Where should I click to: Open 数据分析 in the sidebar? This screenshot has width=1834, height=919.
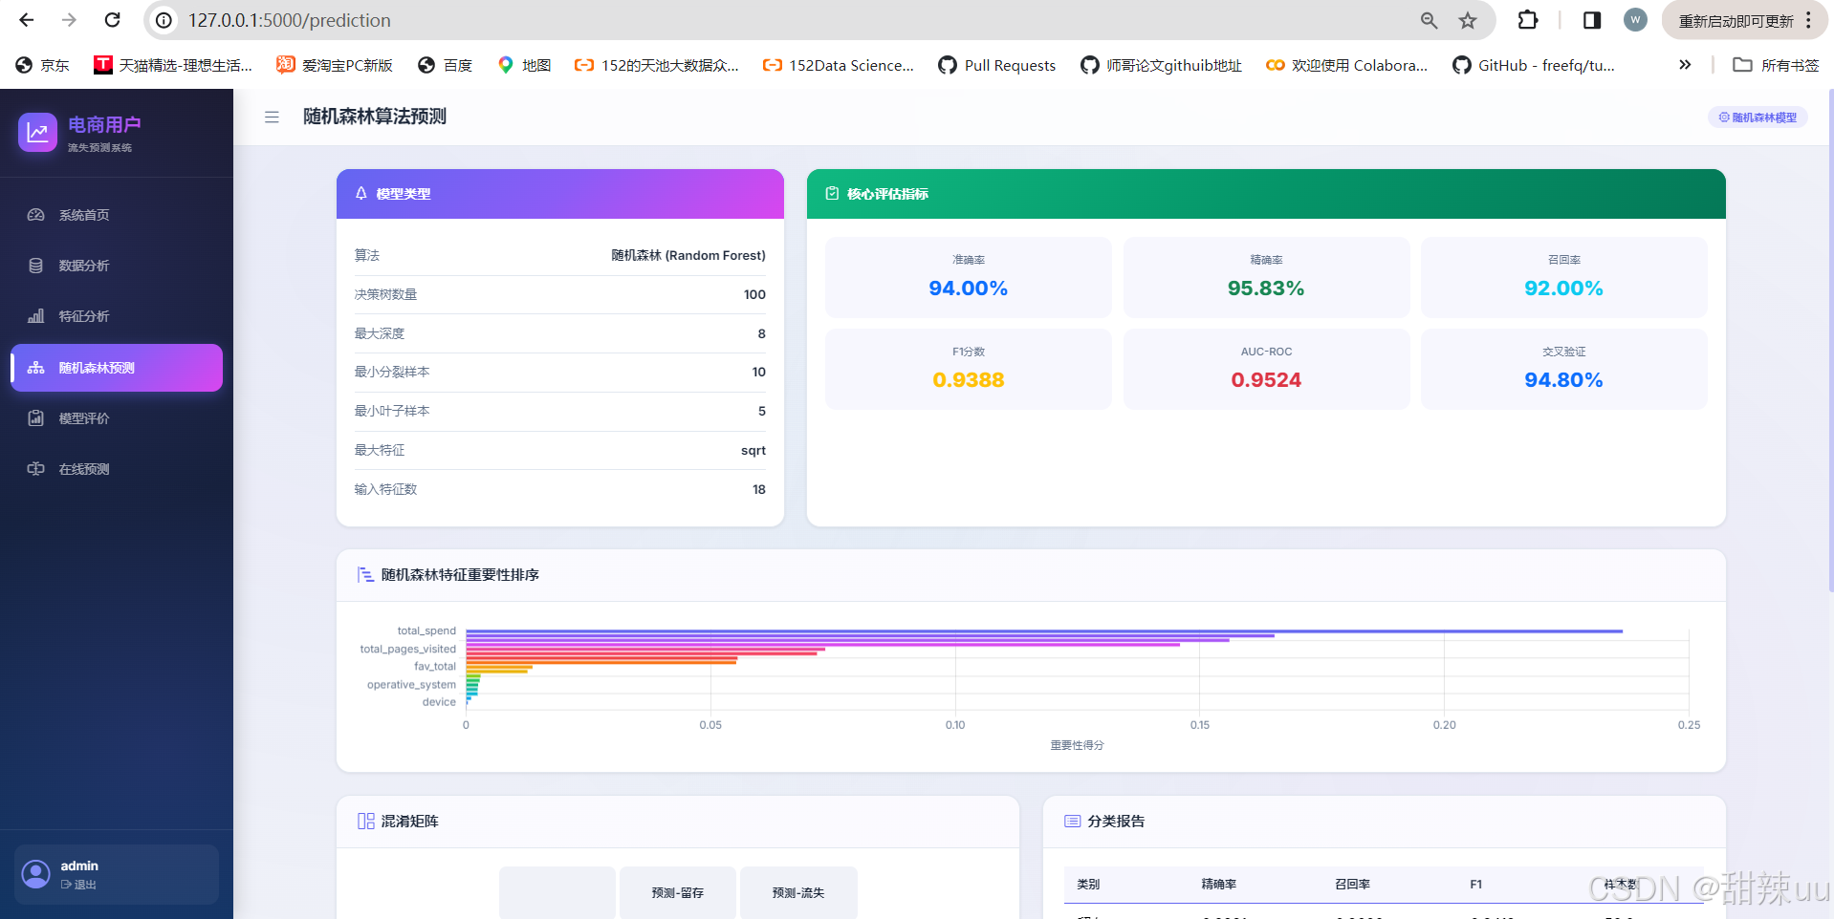pyautogui.click(x=117, y=266)
